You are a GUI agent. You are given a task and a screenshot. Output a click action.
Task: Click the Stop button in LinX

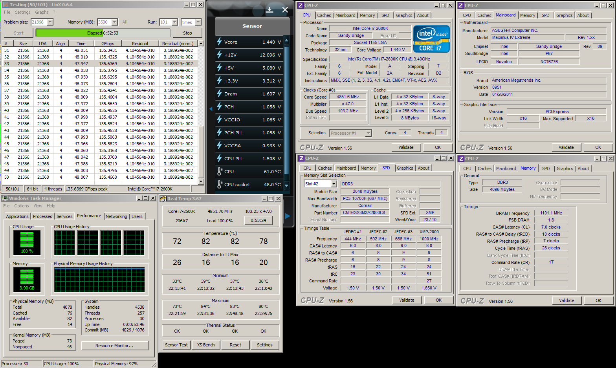click(187, 33)
